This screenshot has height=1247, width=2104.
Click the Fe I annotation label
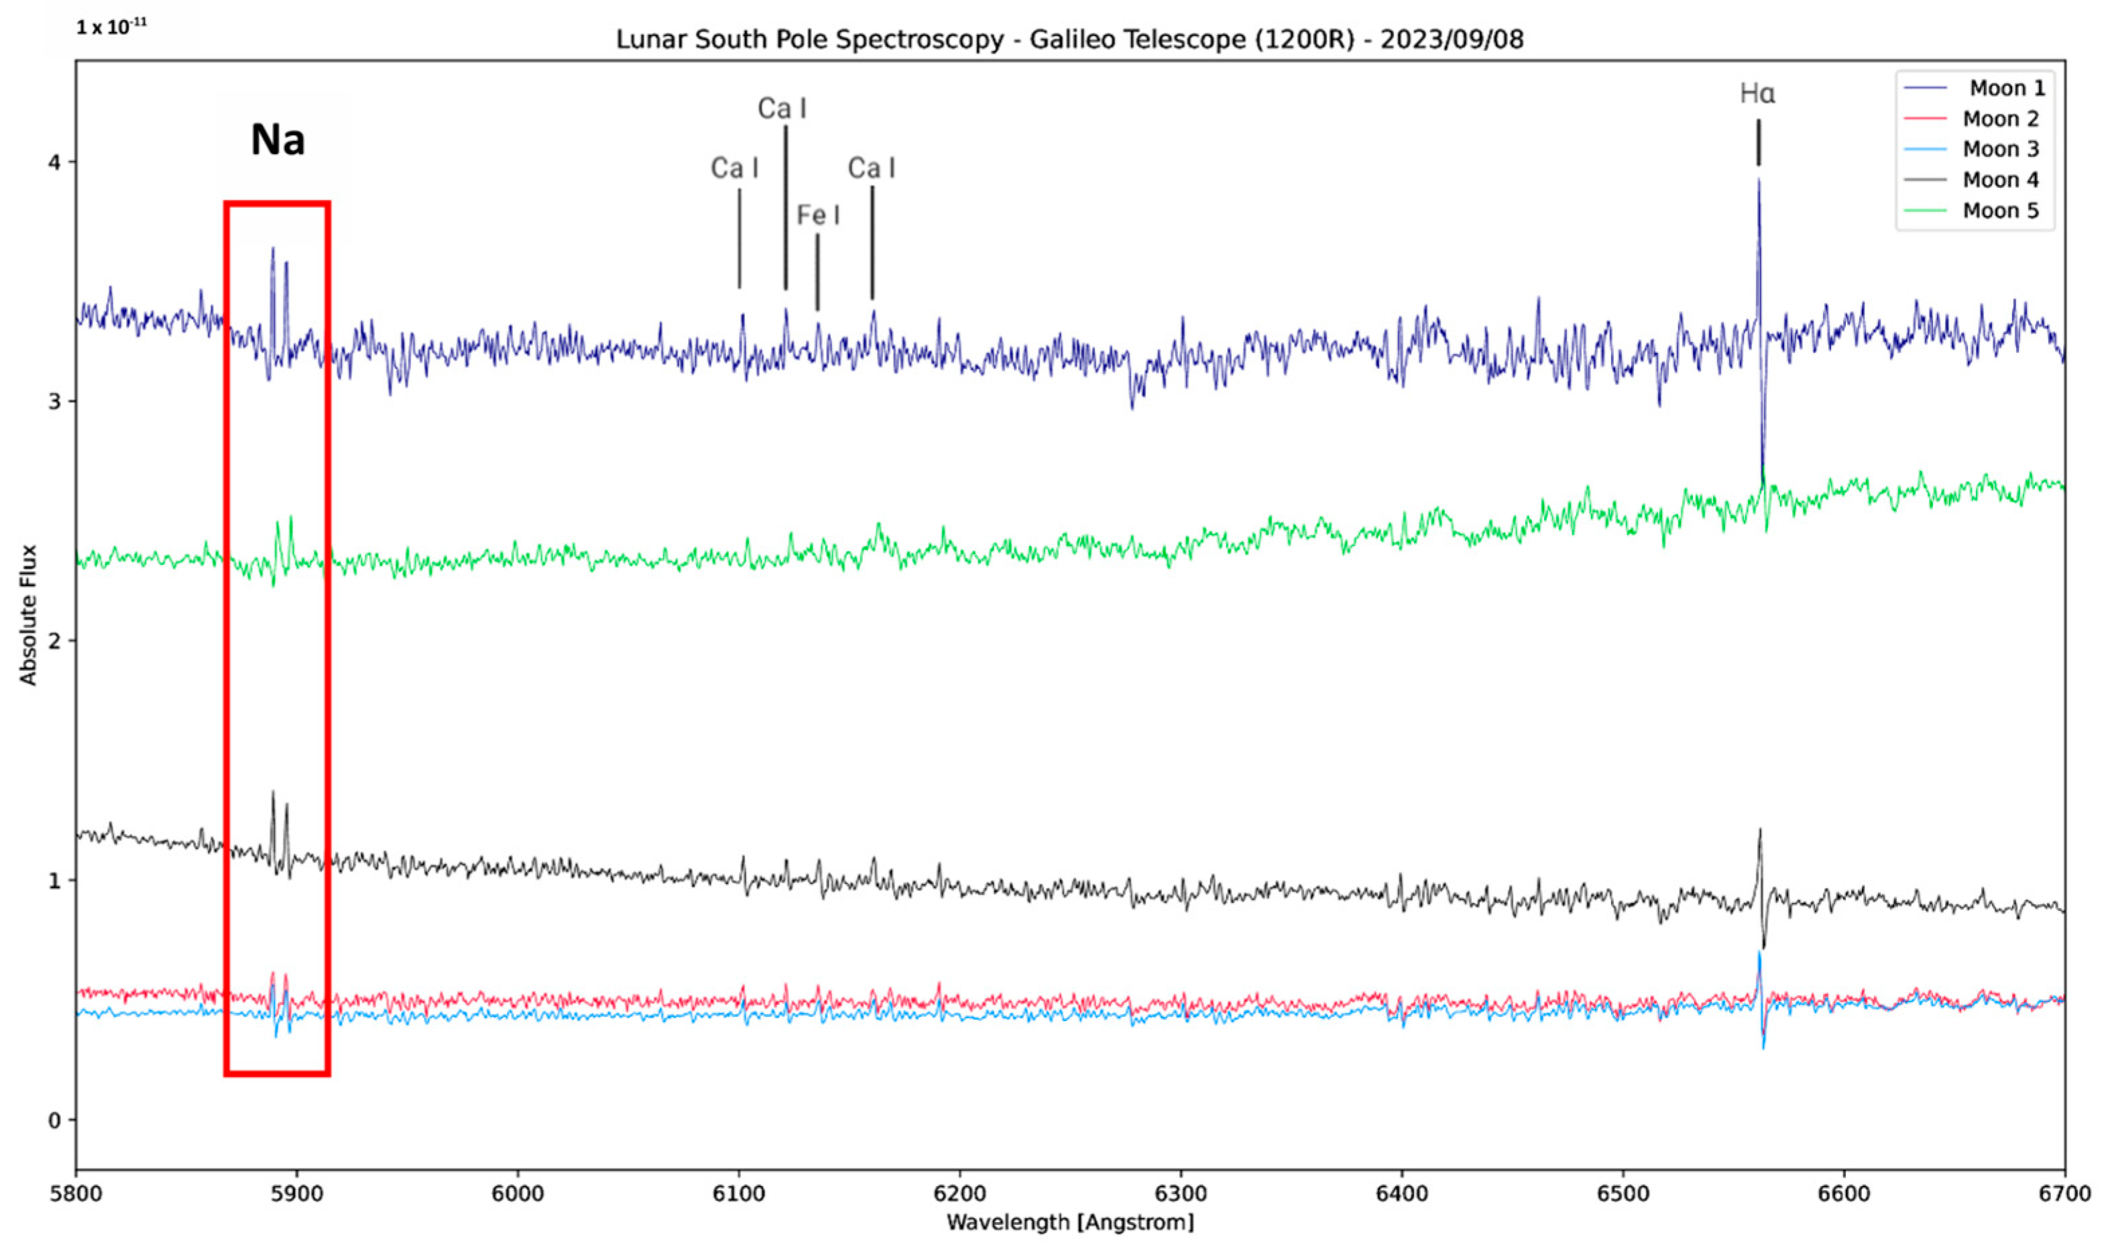click(x=818, y=216)
